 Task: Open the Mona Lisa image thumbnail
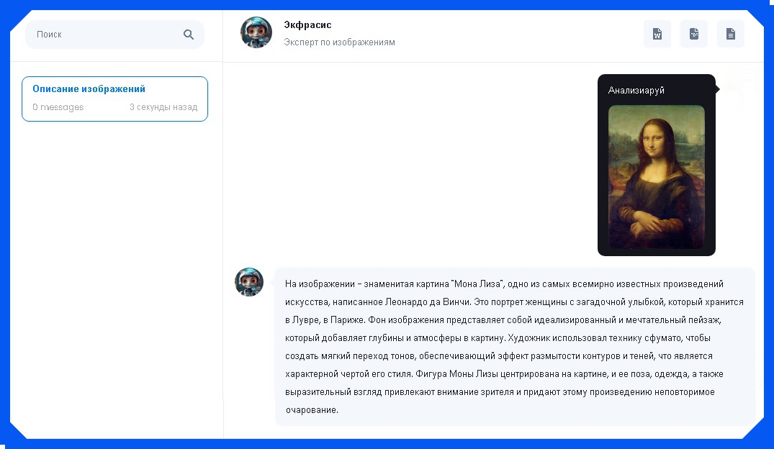(x=657, y=177)
